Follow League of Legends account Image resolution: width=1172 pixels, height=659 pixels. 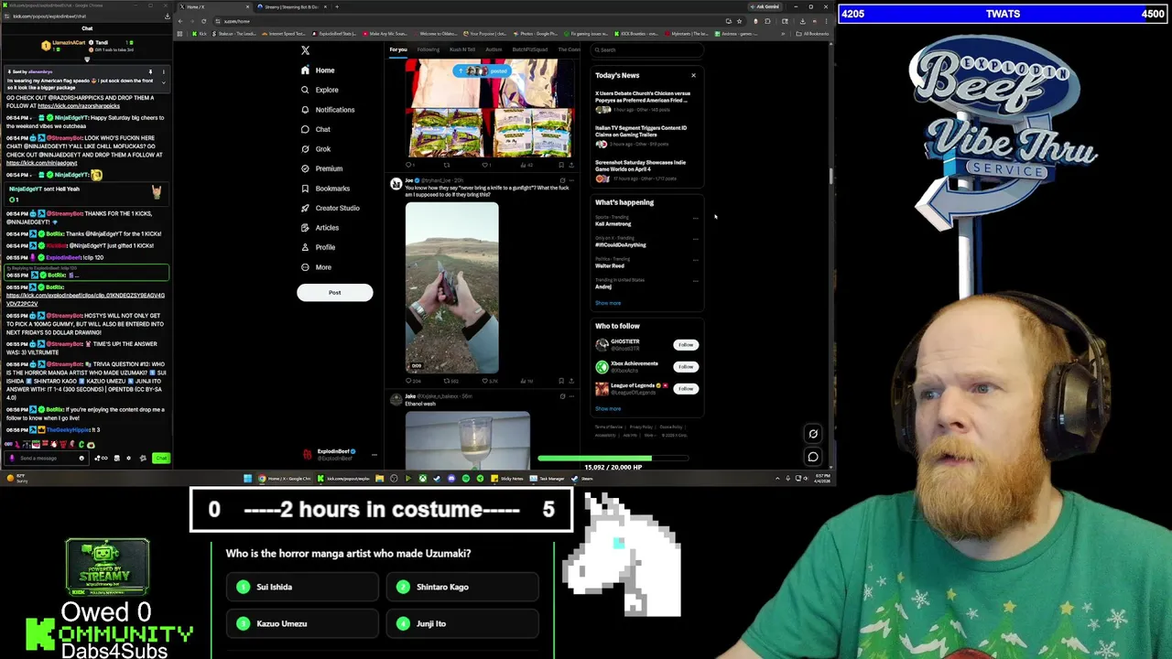click(686, 389)
